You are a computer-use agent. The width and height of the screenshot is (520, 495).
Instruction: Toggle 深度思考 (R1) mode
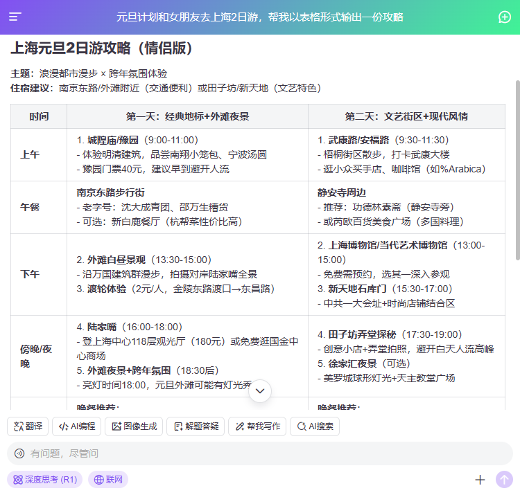(x=45, y=480)
